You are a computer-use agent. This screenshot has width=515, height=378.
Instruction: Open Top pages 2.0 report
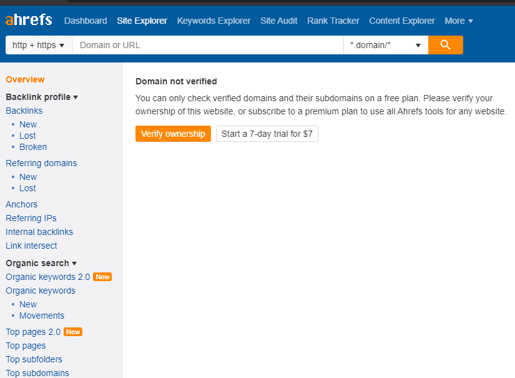[33, 332]
